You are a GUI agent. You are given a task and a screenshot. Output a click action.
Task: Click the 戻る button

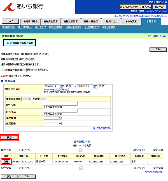pos(10,177)
